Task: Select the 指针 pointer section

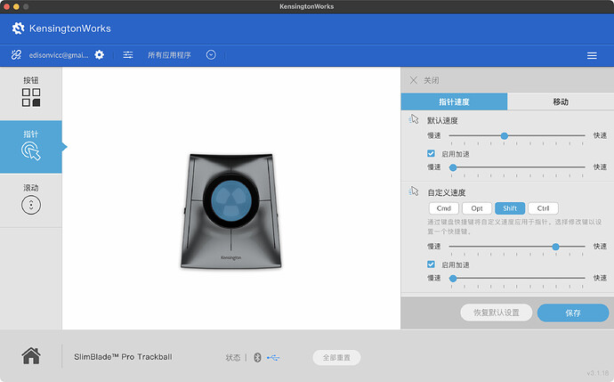Action: click(x=31, y=147)
